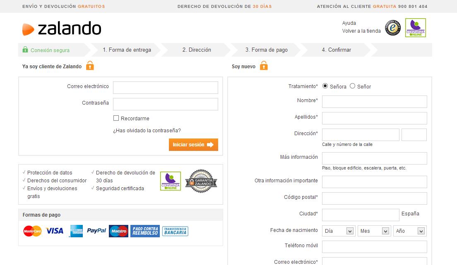Check the Recordarme checkbox
Viewport: 457px width, 265px height.
pyautogui.click(x=116, y=118)
